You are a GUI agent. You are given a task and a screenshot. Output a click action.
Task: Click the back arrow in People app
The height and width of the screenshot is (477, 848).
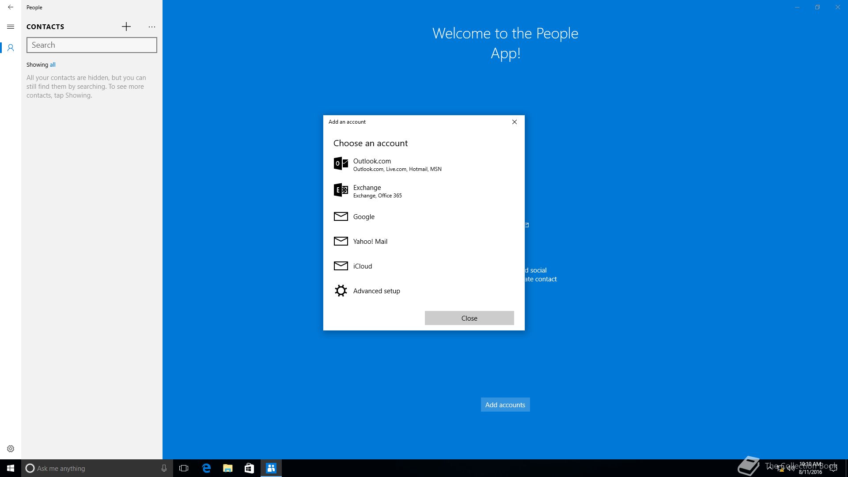pos(11,7)
